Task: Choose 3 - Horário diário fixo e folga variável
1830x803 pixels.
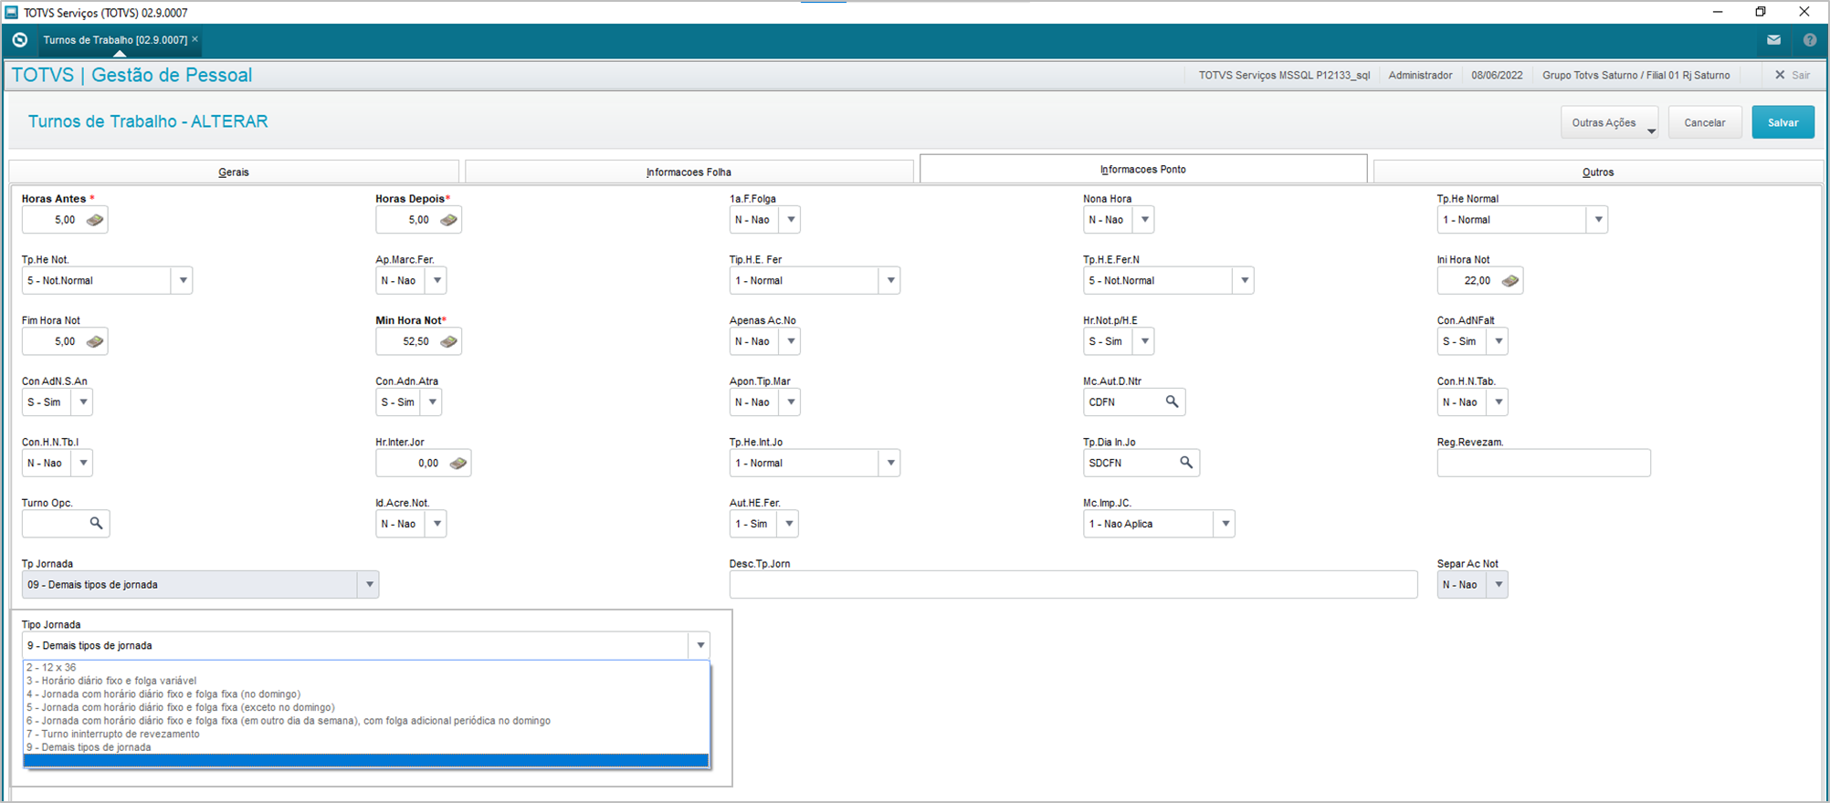Action: coord(366,681)
